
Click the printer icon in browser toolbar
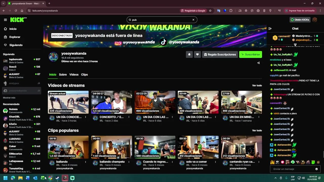click(x=258, y=11)
